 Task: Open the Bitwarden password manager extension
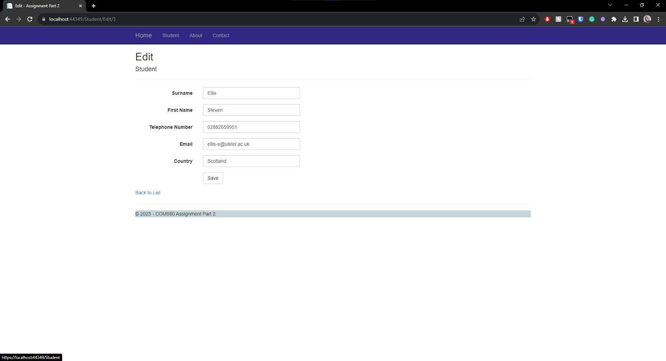tap(580, 19)
